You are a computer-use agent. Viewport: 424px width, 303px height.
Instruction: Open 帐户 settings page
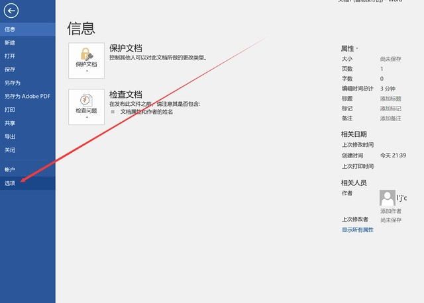pos(11,170)
